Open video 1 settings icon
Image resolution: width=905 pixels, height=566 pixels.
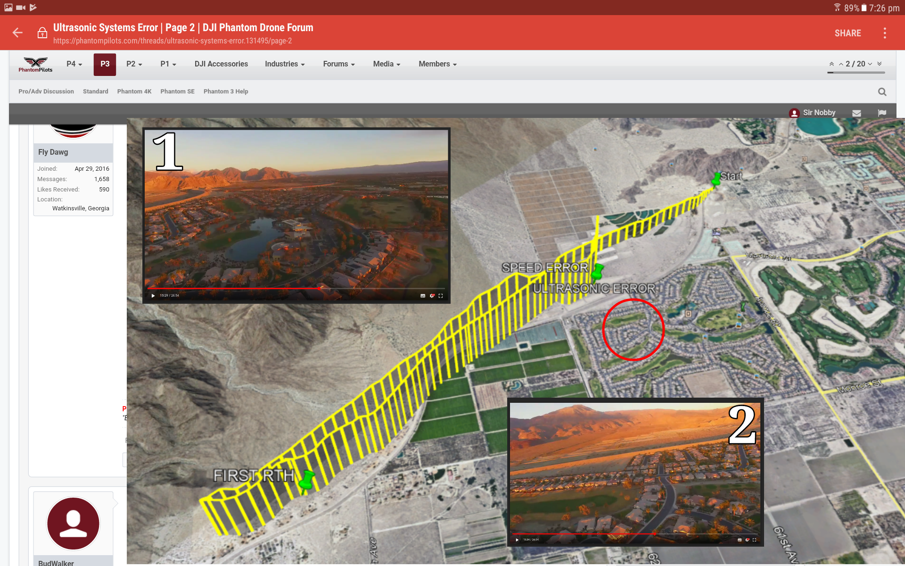[432, 296]
